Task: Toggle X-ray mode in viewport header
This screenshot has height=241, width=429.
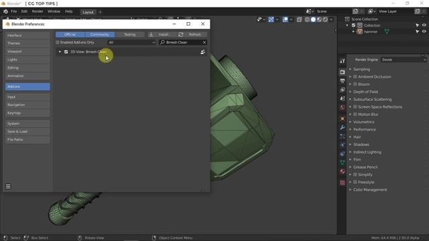Action: [299, 19]
